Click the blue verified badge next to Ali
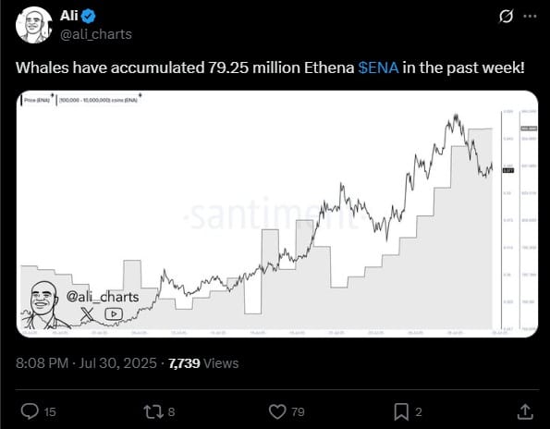The width and height of the screenshot is (550, 429). pos(88,16)
